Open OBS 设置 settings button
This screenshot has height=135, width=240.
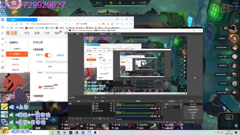coord(193,115)
